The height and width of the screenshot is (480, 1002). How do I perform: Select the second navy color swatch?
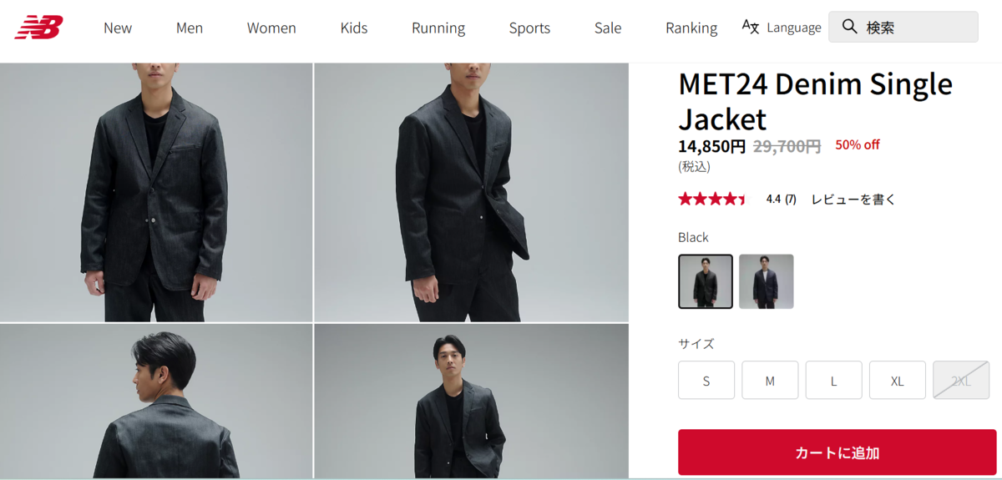click(767, 281)
